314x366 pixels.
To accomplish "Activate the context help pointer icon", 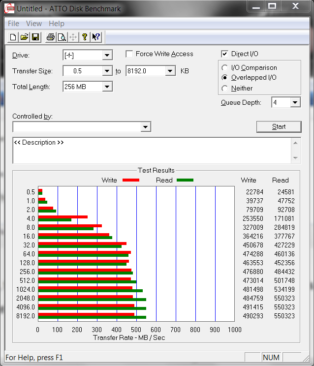I will click(x=96, y=37).
